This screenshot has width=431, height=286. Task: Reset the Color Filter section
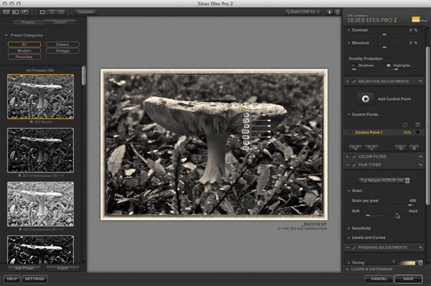[x=420, y=157]
